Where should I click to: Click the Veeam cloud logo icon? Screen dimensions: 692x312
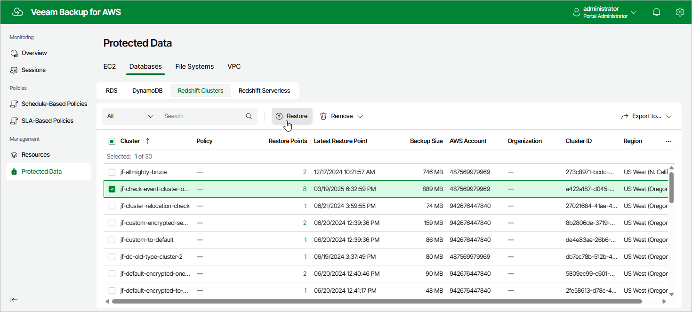pos(17,12)
